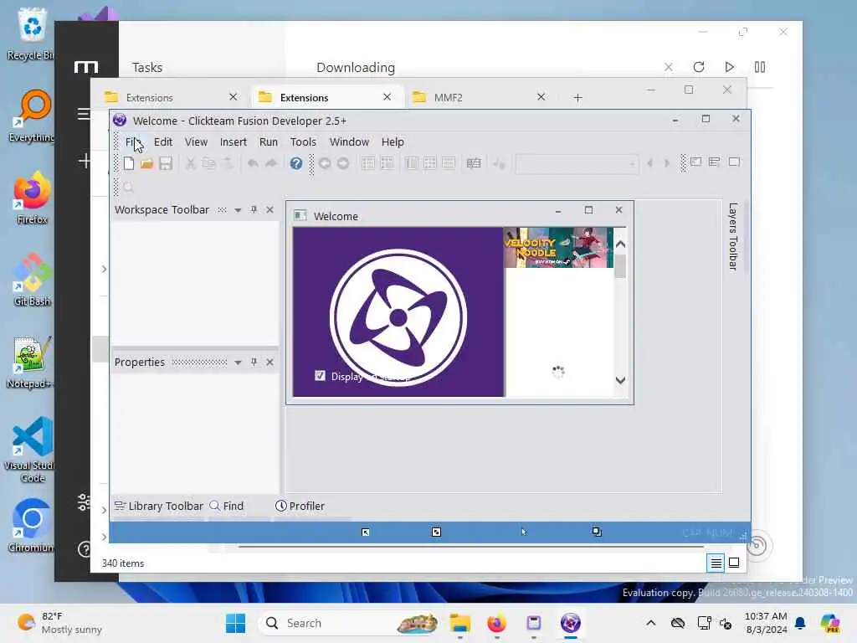This screenshot has width=857, height=643.
Task: Open Properties panel dropdown arrow
Action: point(238,363)
